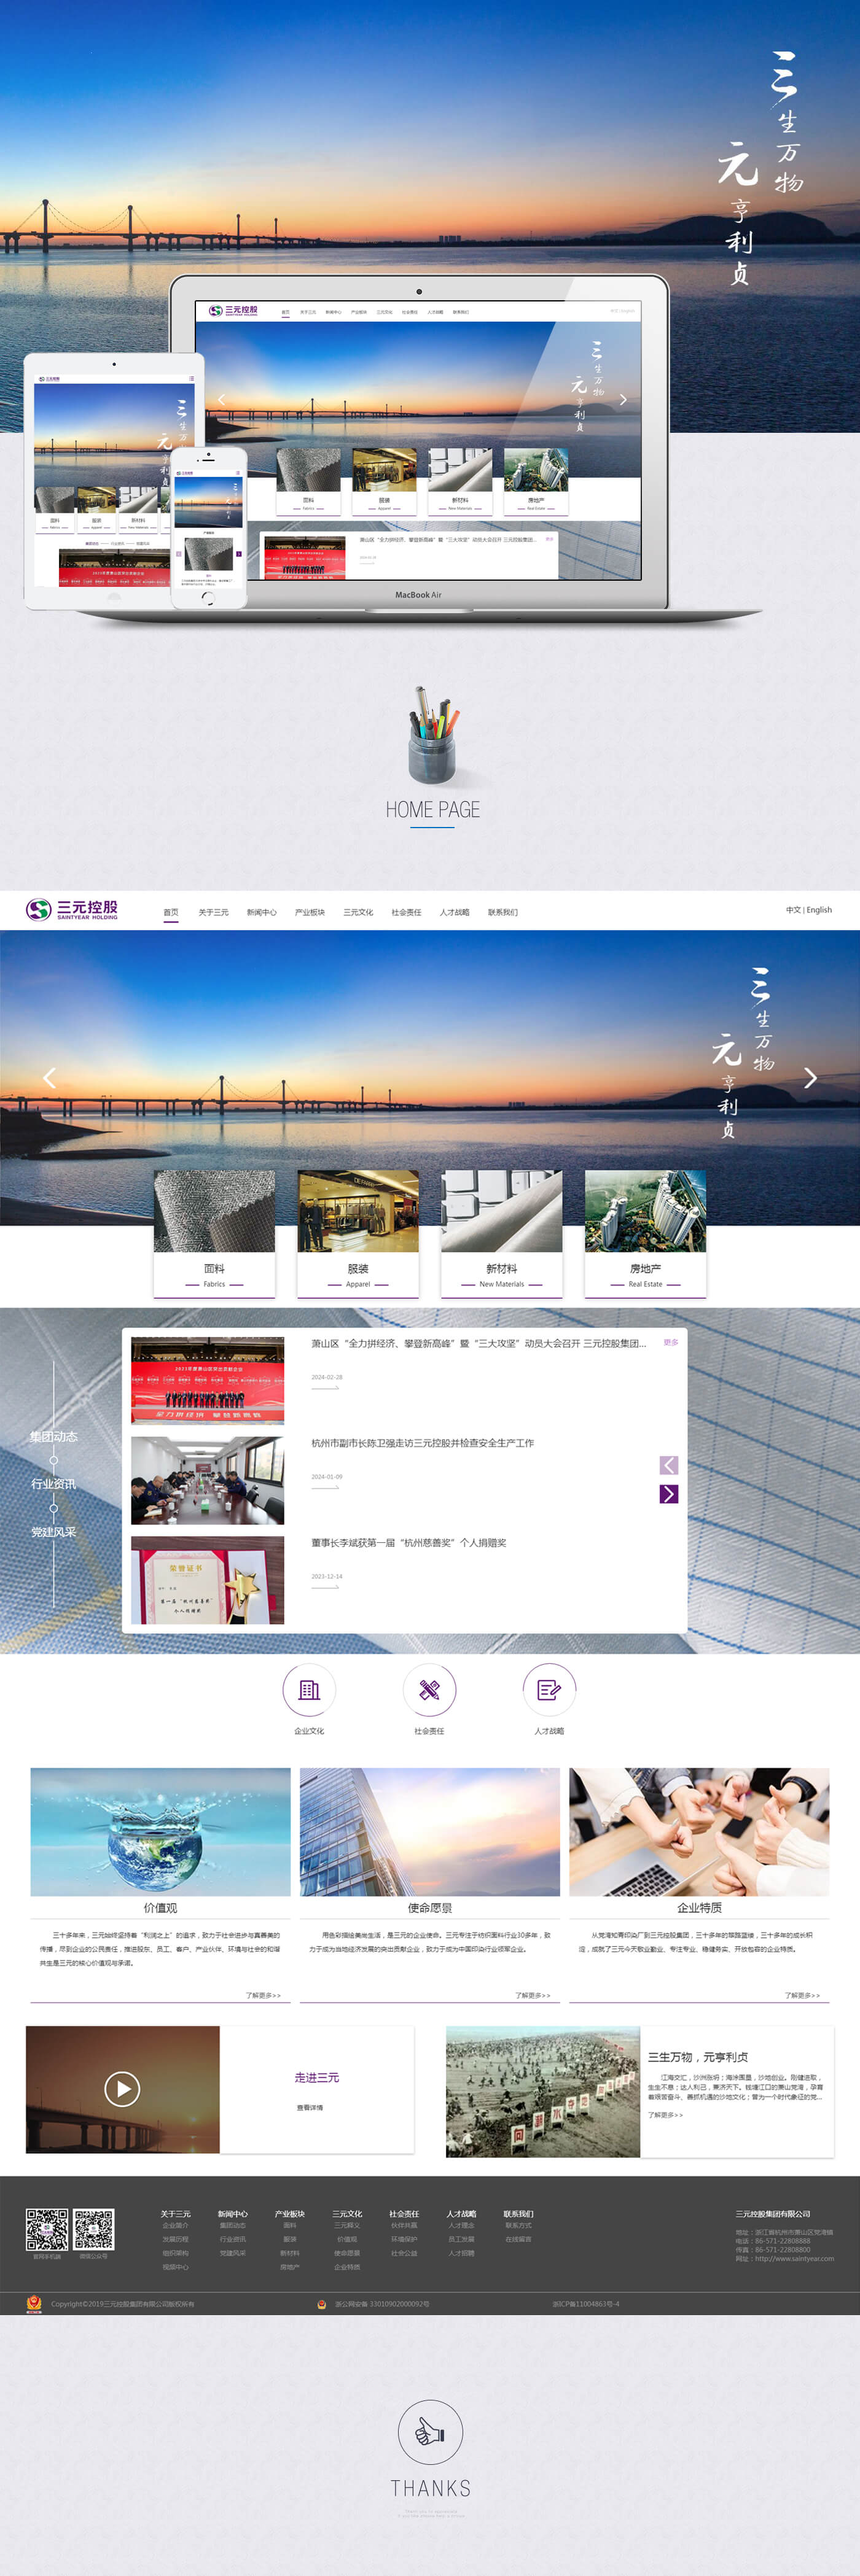Click 了解更多 under 价值观

pos(264,1995)
